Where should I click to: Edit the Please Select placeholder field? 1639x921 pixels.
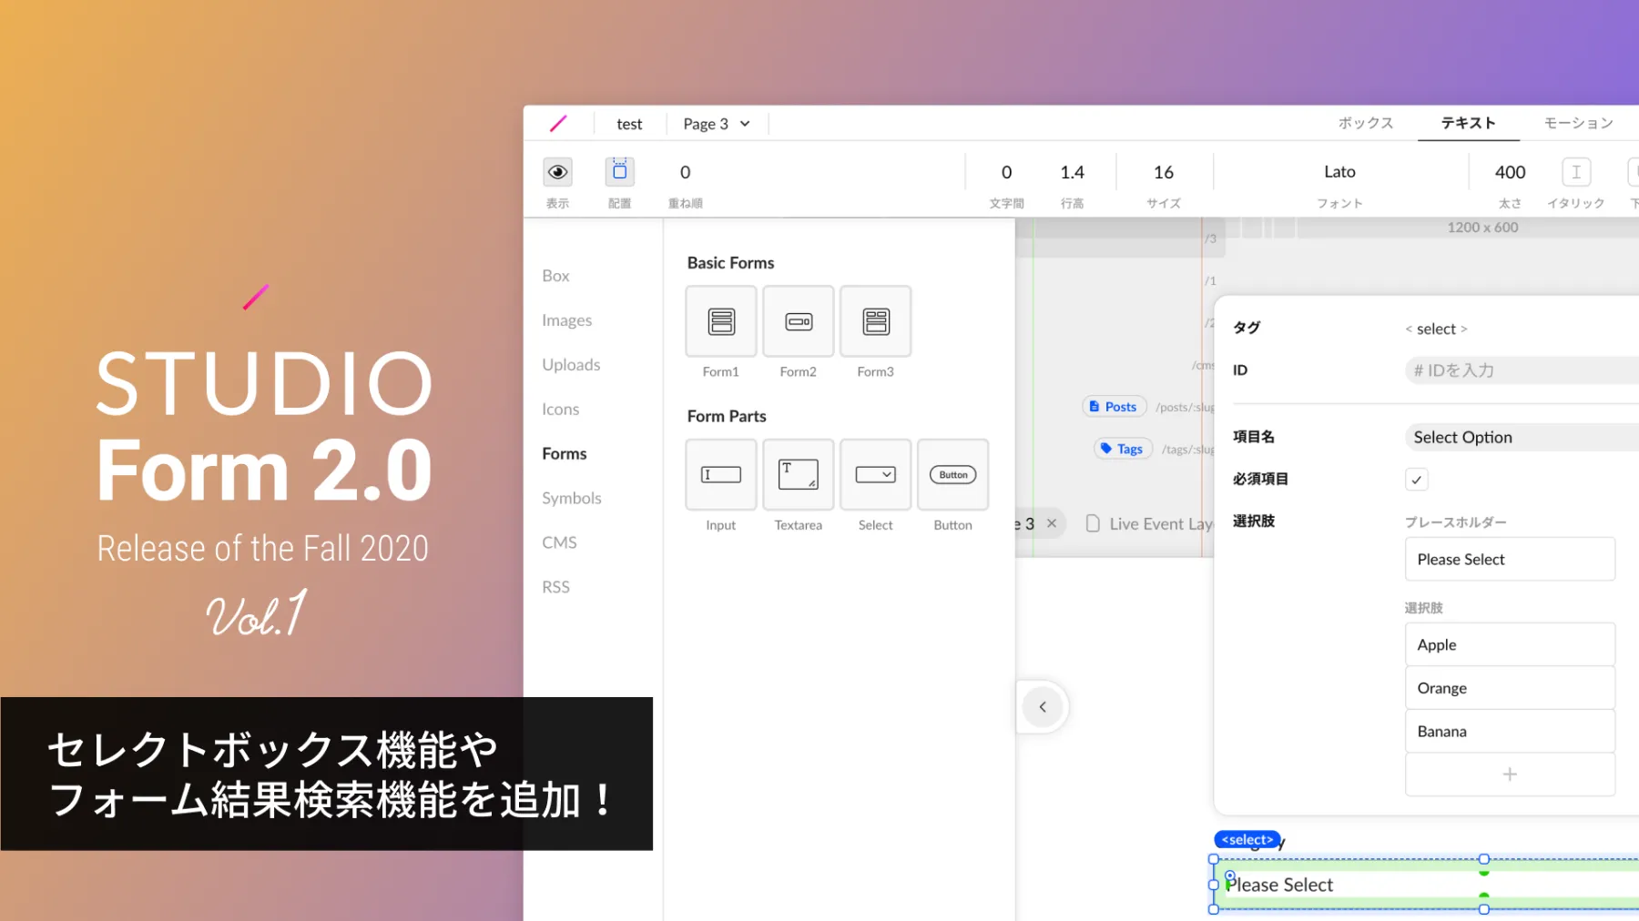click(x=1510, y=559)
